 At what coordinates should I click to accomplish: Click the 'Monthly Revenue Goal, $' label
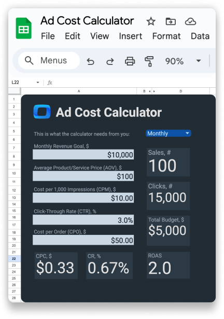61,146
